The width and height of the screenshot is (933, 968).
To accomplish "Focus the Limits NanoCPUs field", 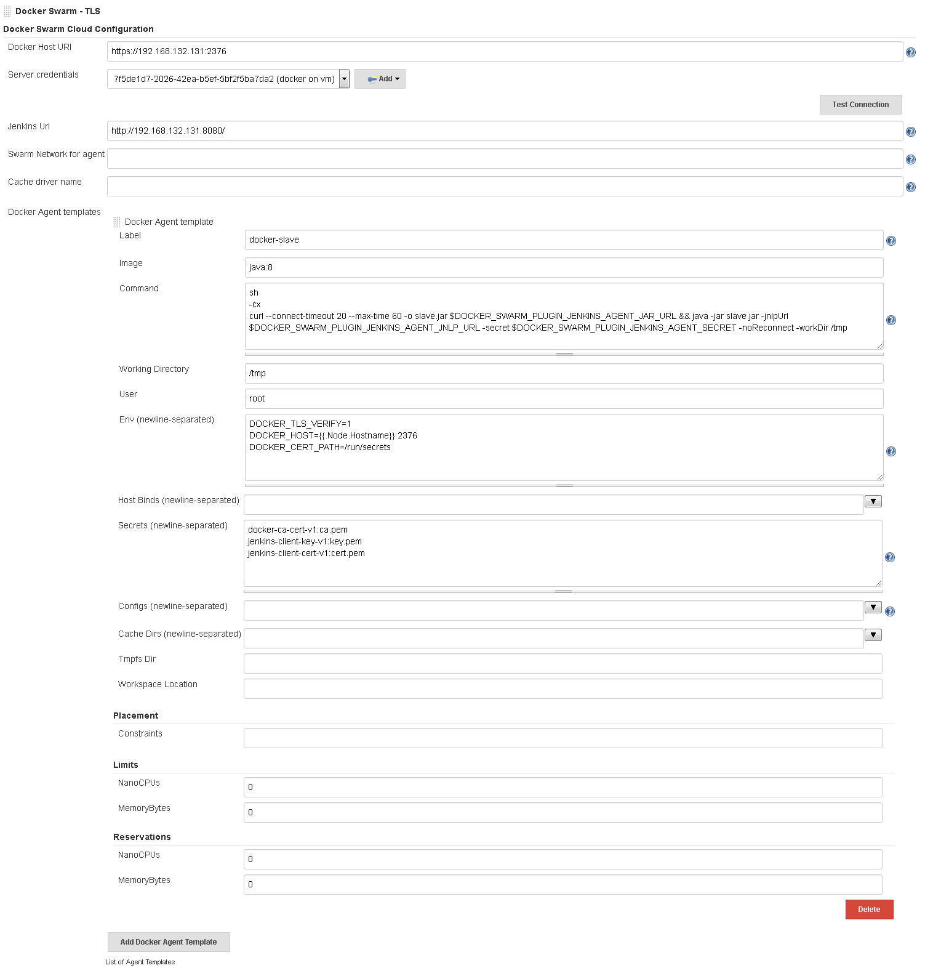I will [x=563, y=787].
